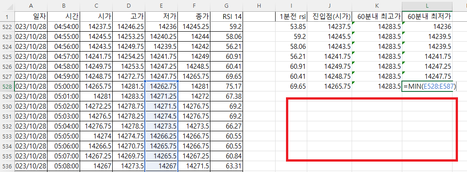Select row 1 header number
467x172 pixels.
(7, 16)
